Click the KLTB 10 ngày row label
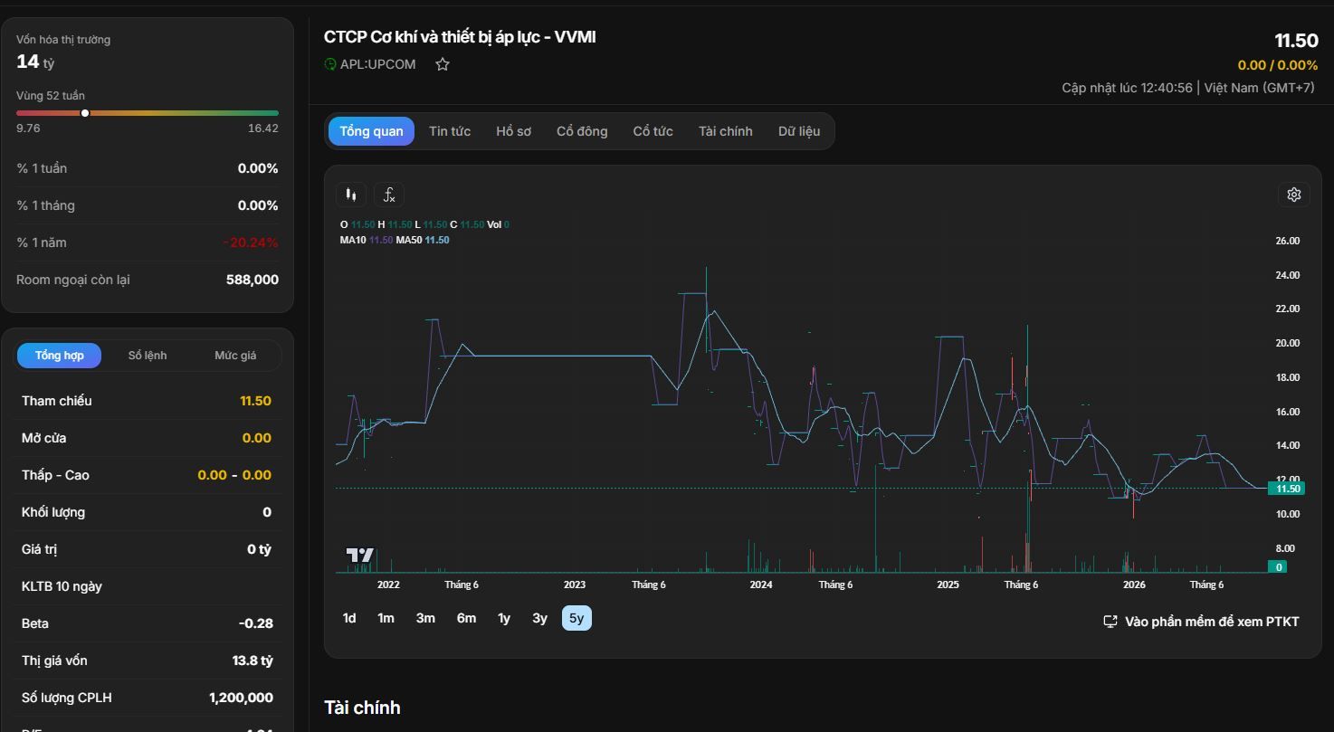Viewport: 1334px width, 732px height. 62,586
